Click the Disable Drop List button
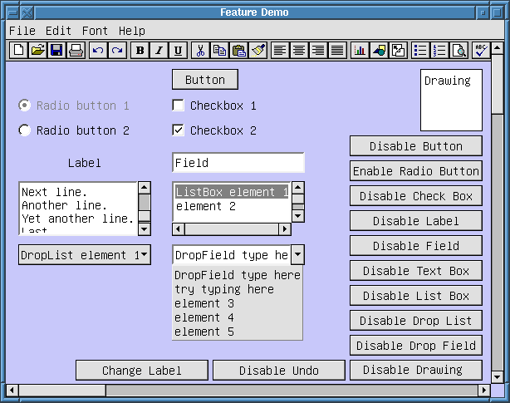This screenshot has width=510, height=403. [x=416, y=321]
